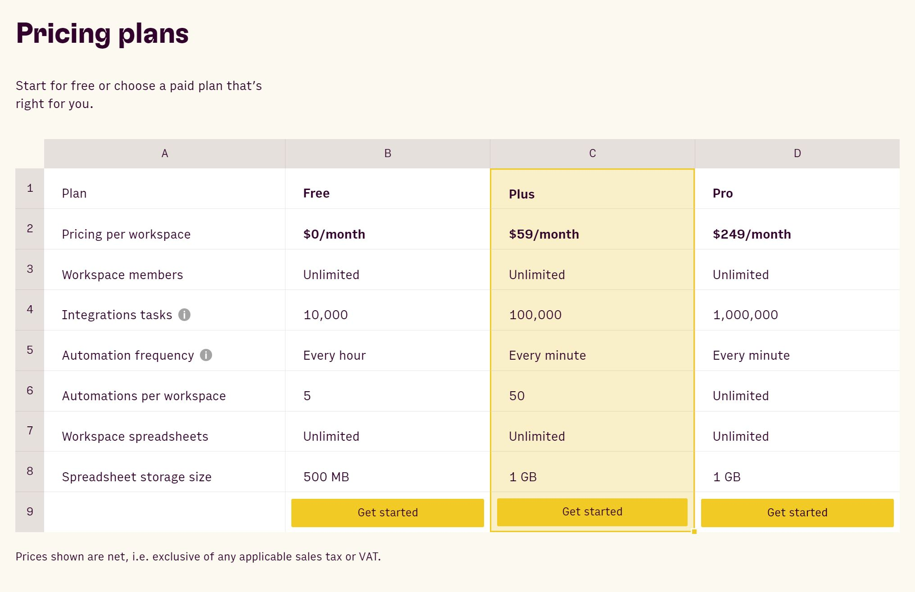Click the 'Automations per workspace' label
This screenshot has width=915, height=592.
144,396
